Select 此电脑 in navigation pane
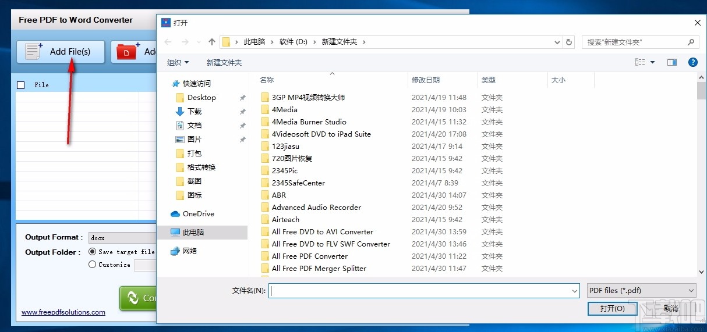 [203, 233]
